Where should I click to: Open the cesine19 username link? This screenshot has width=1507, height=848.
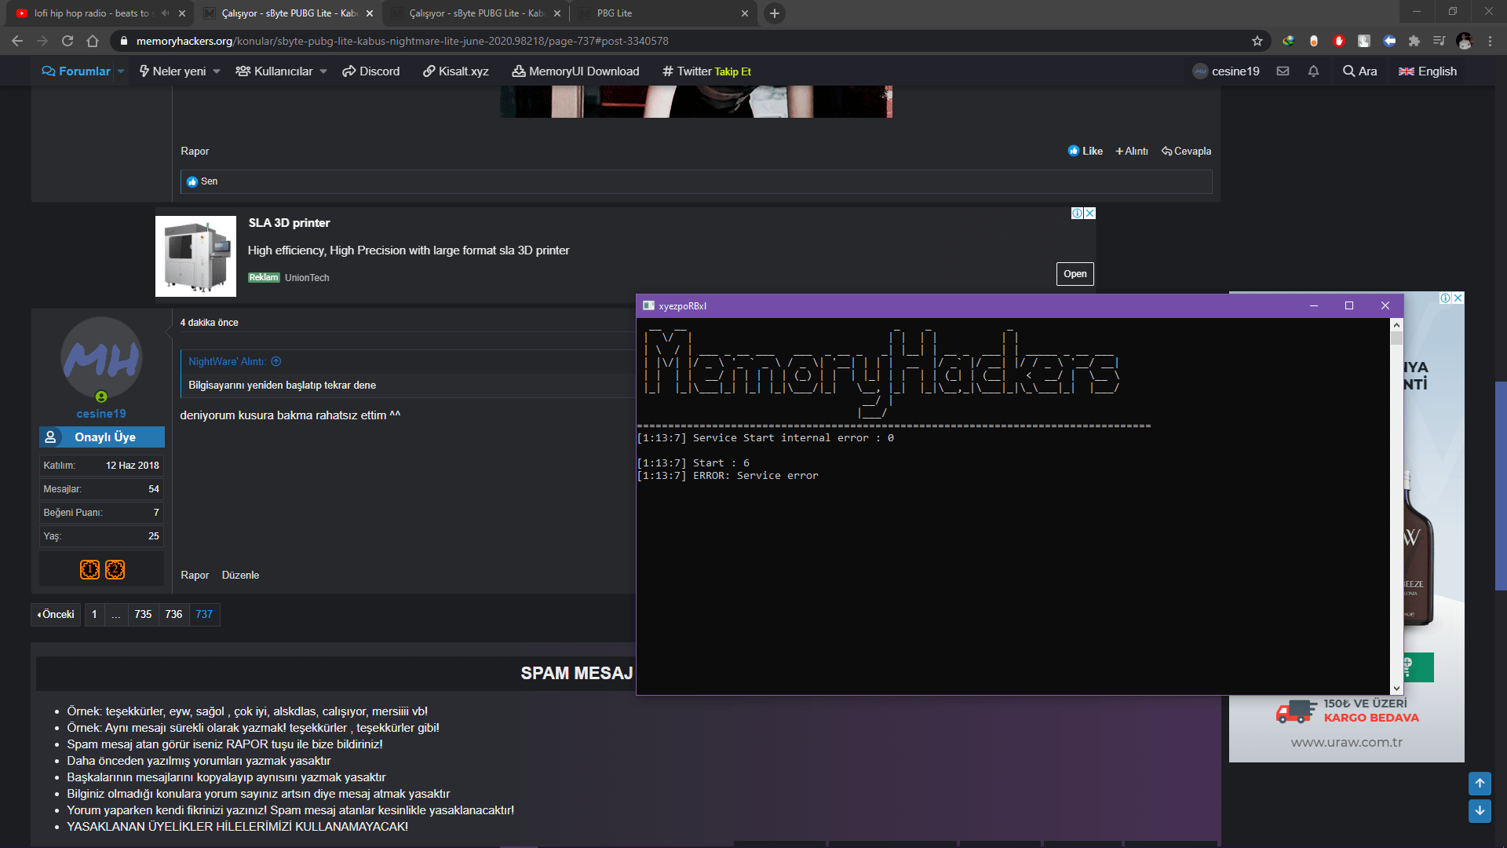(x=101, y=414)
